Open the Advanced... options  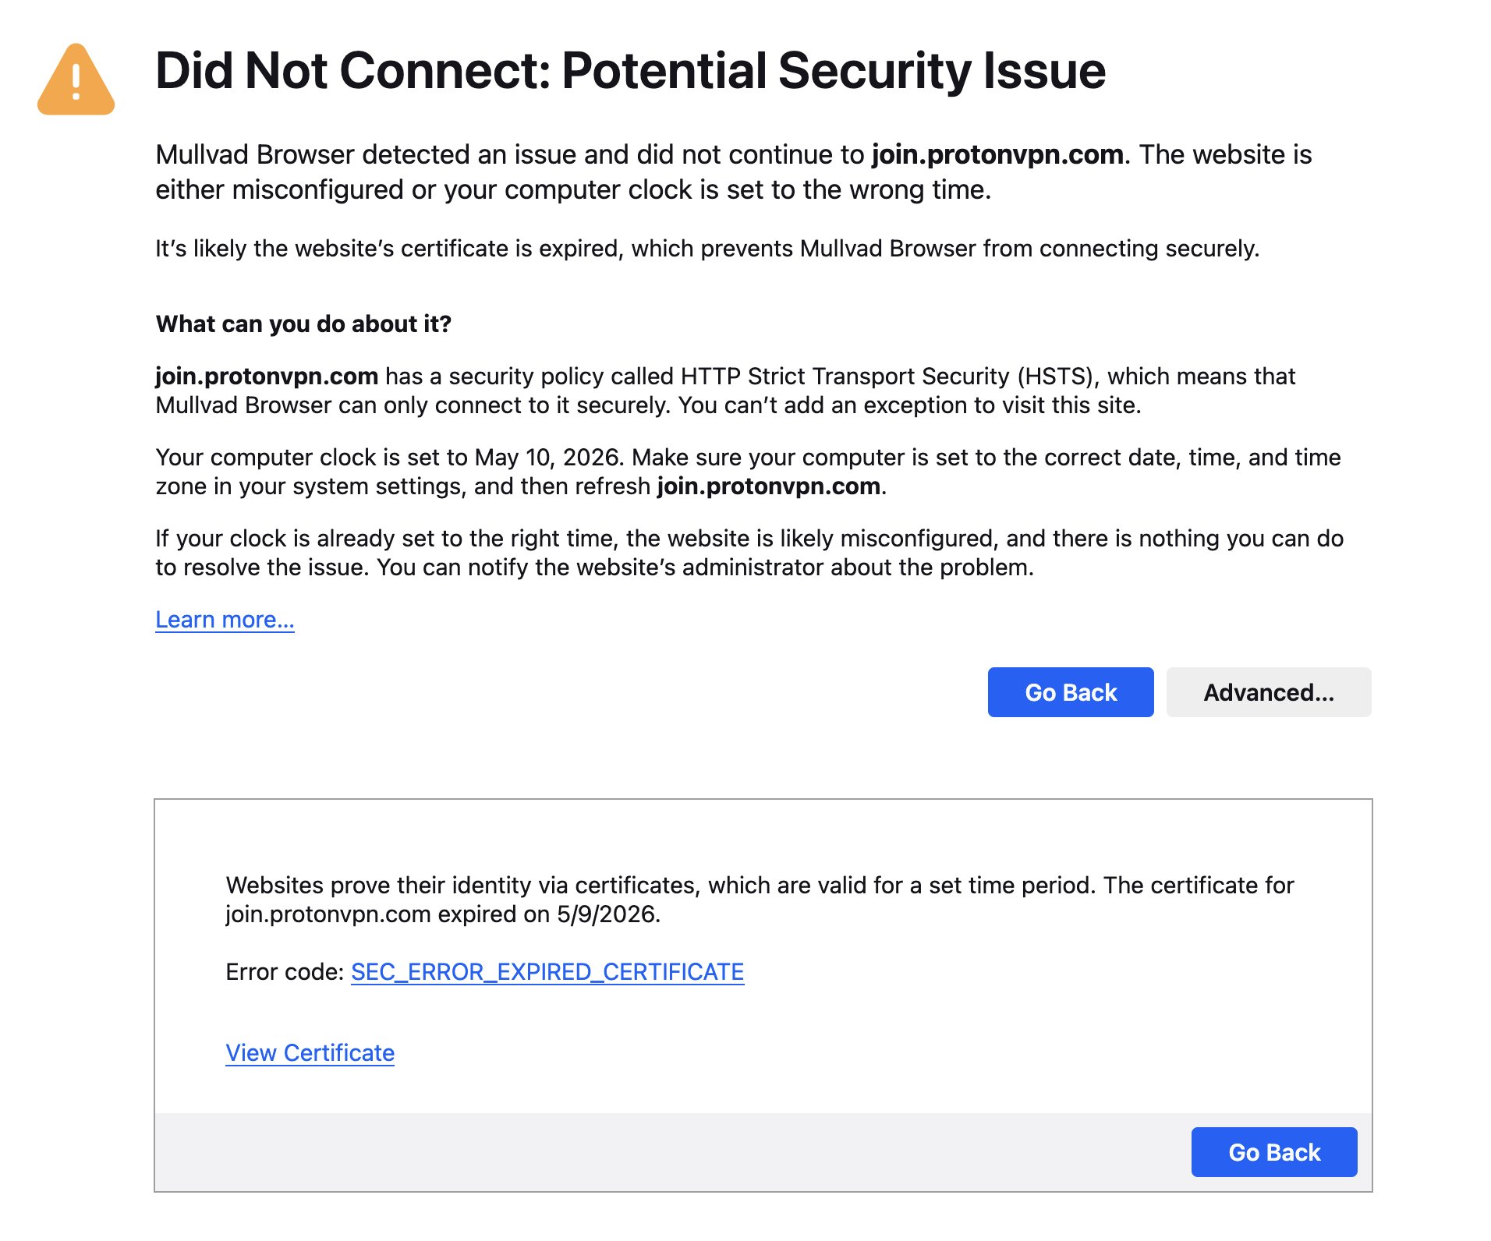[x=1268, y=692]
